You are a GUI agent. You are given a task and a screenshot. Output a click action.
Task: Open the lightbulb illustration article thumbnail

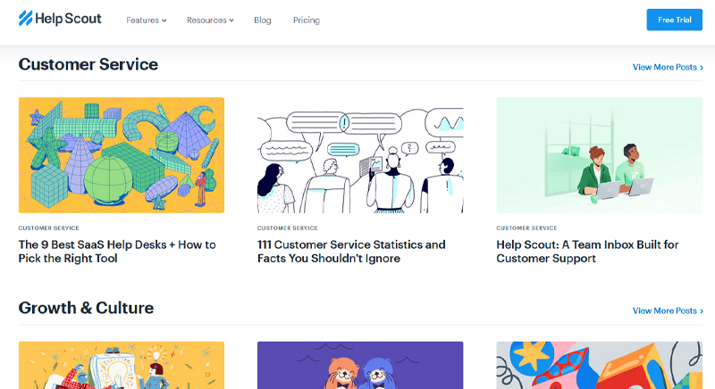(x=122, y=365)
